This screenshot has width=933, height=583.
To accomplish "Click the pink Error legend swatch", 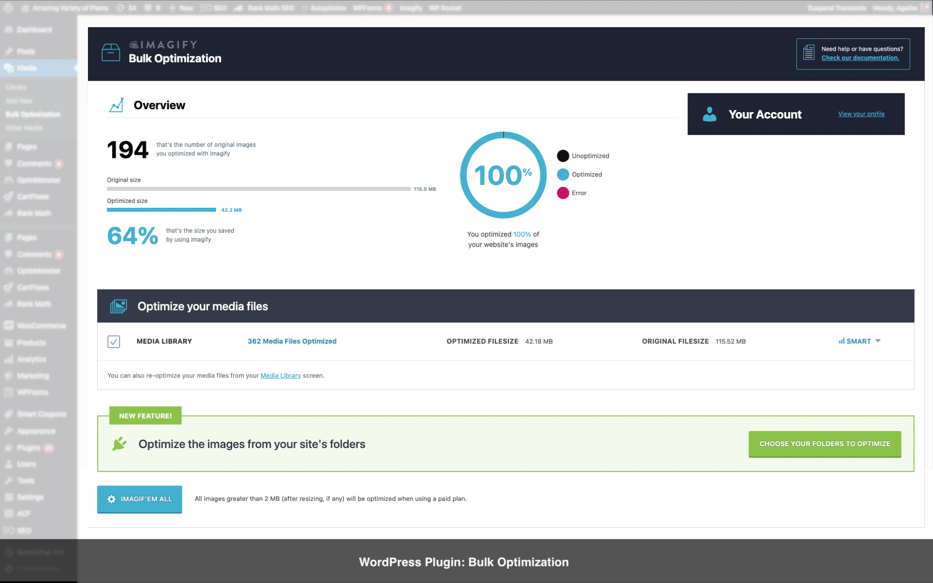I will (x=563, y=193).
